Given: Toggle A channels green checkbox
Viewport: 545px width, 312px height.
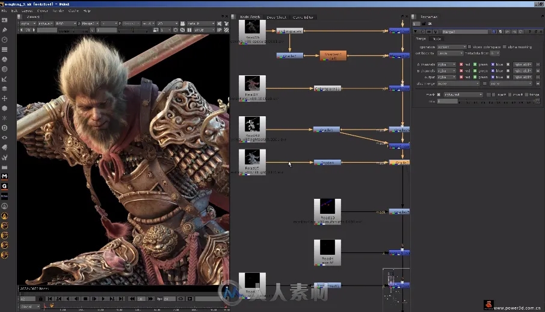Looking at the screenshot, I should [x=475, y=64].
